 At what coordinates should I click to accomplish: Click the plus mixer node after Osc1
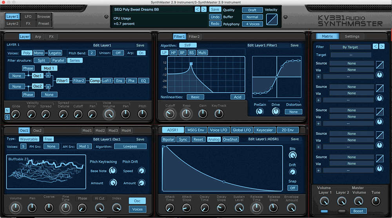click(48, 75)
